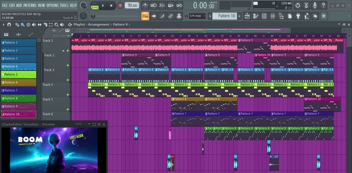This screenshot has width=352, height=173.
Task: Click the song position slider handle
Action: (93, 16)
